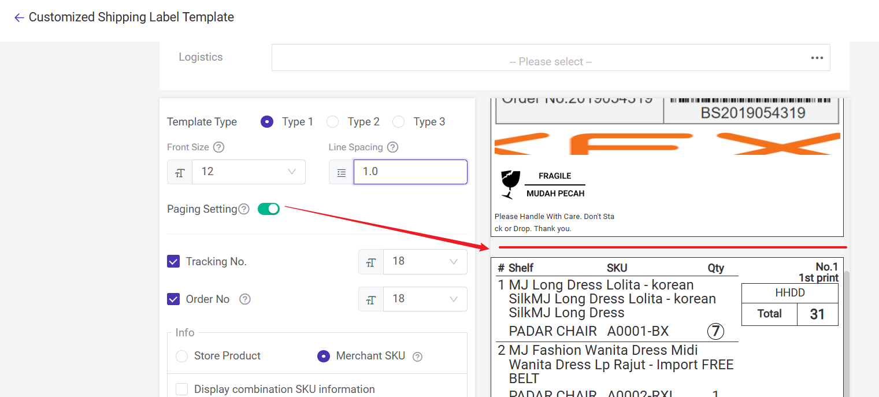Image resolution: width=879 pixels, height=397 pixels.
Task: Enable Display combination SKU information
Action: click(x=182, y=389)
